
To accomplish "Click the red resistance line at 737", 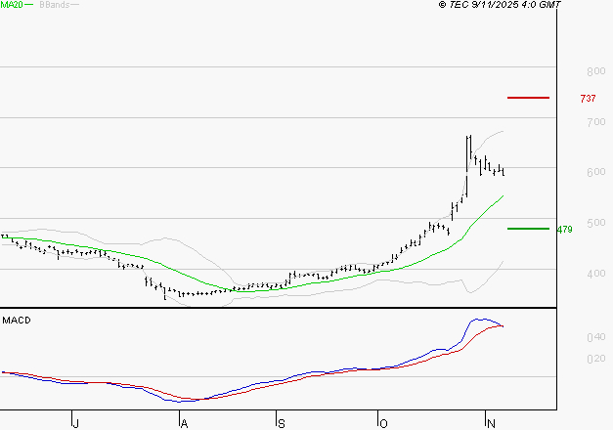I will point(528,98).
